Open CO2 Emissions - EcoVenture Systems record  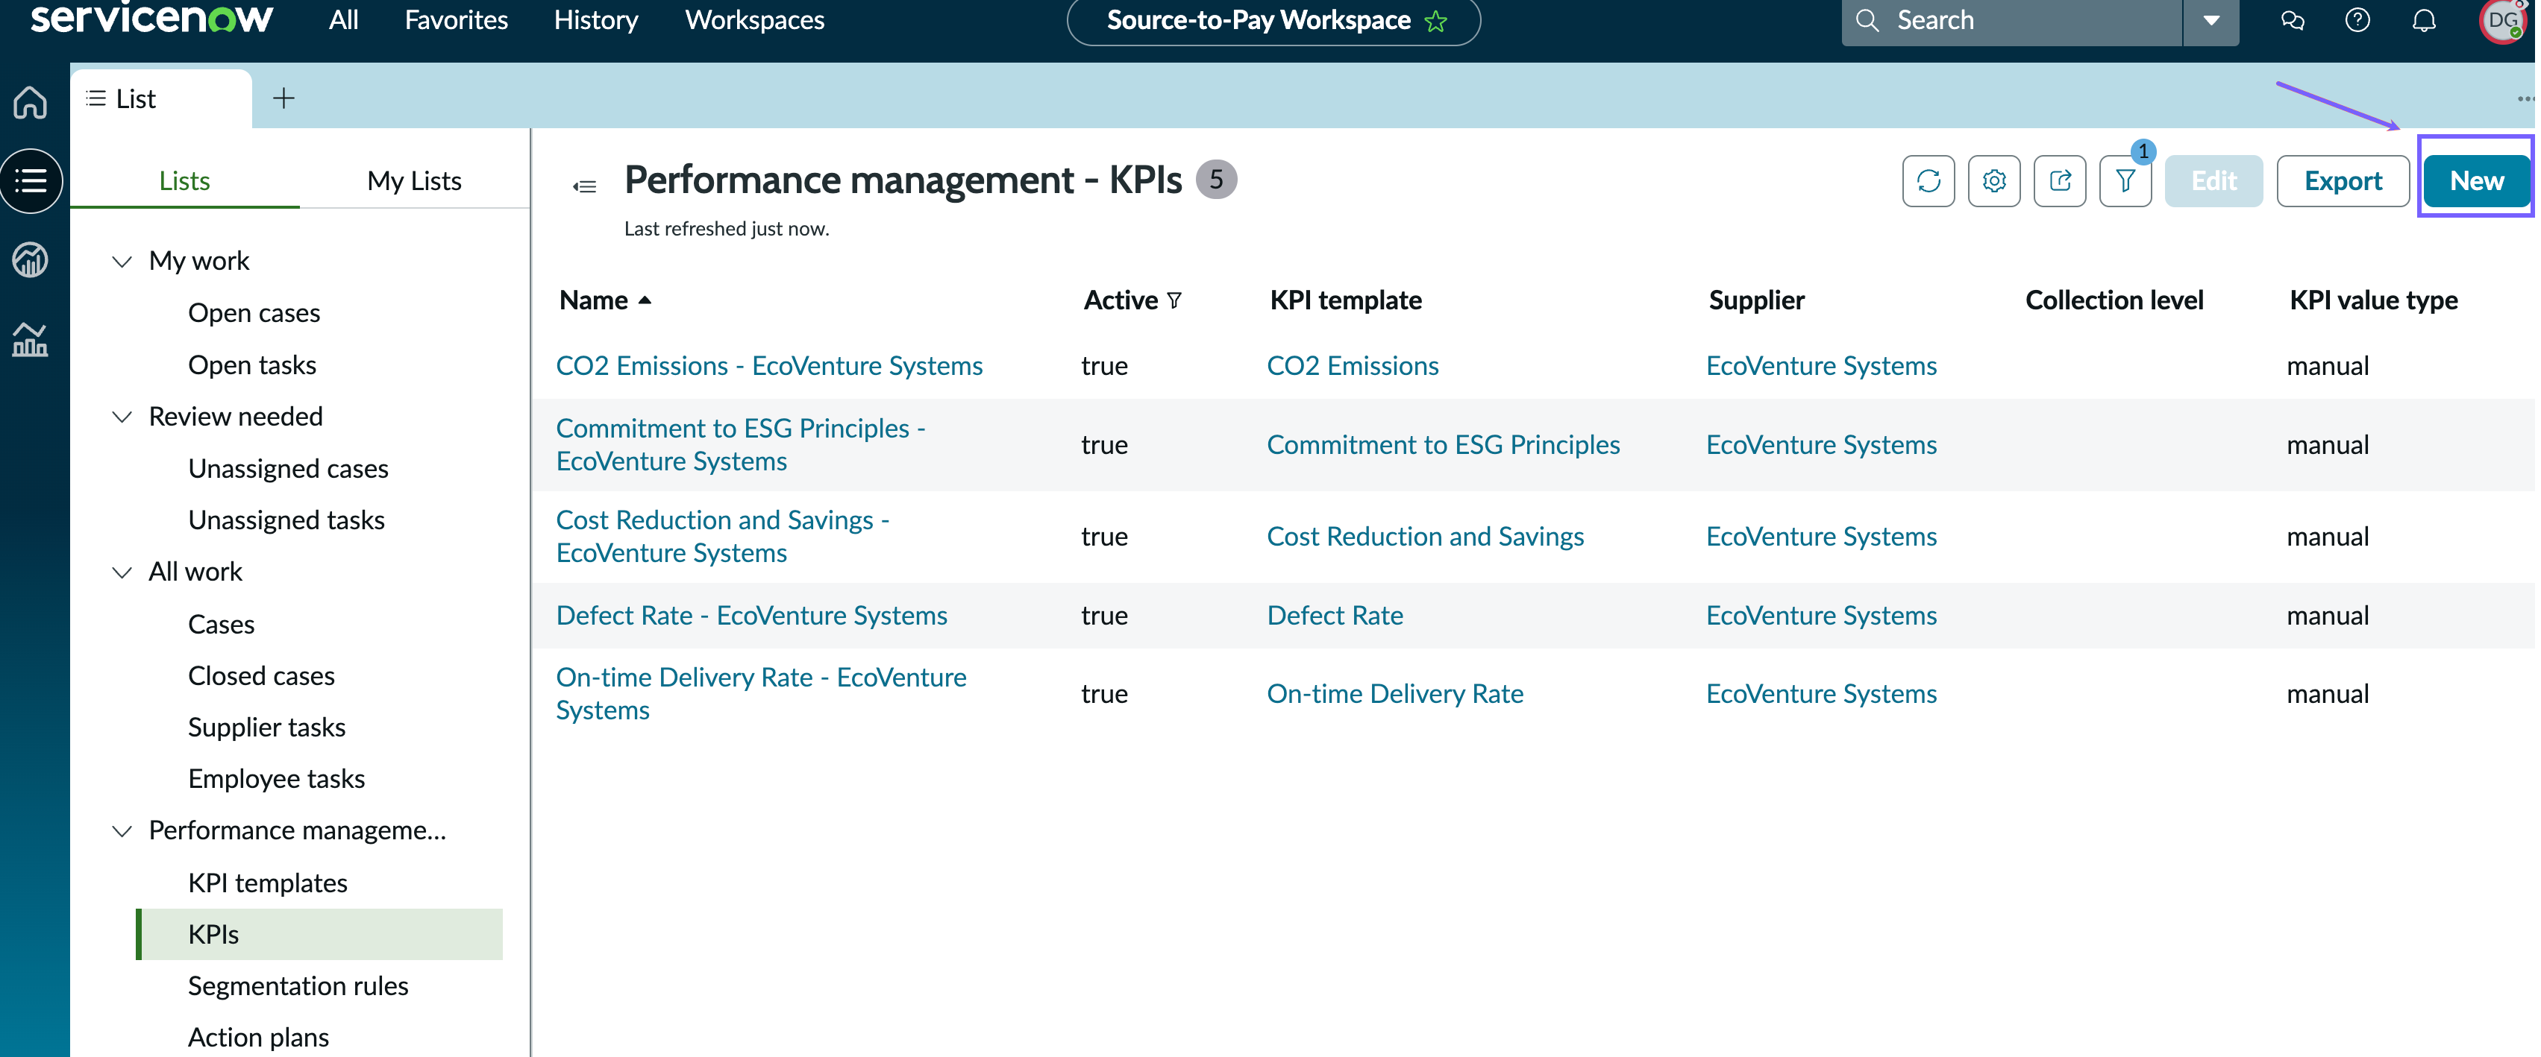coord(768,366)
